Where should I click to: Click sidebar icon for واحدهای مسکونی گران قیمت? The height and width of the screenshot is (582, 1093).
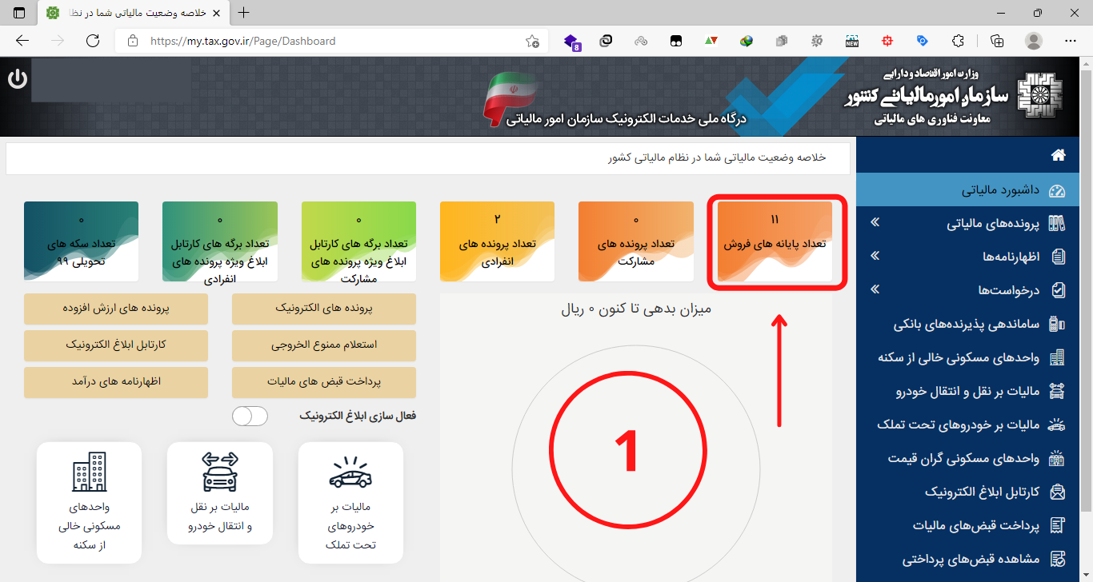click(1058, 458)
